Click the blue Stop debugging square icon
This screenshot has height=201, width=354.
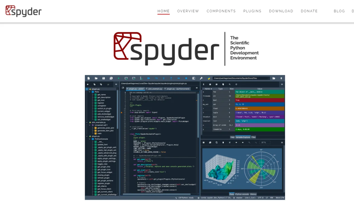pos(186,78)
